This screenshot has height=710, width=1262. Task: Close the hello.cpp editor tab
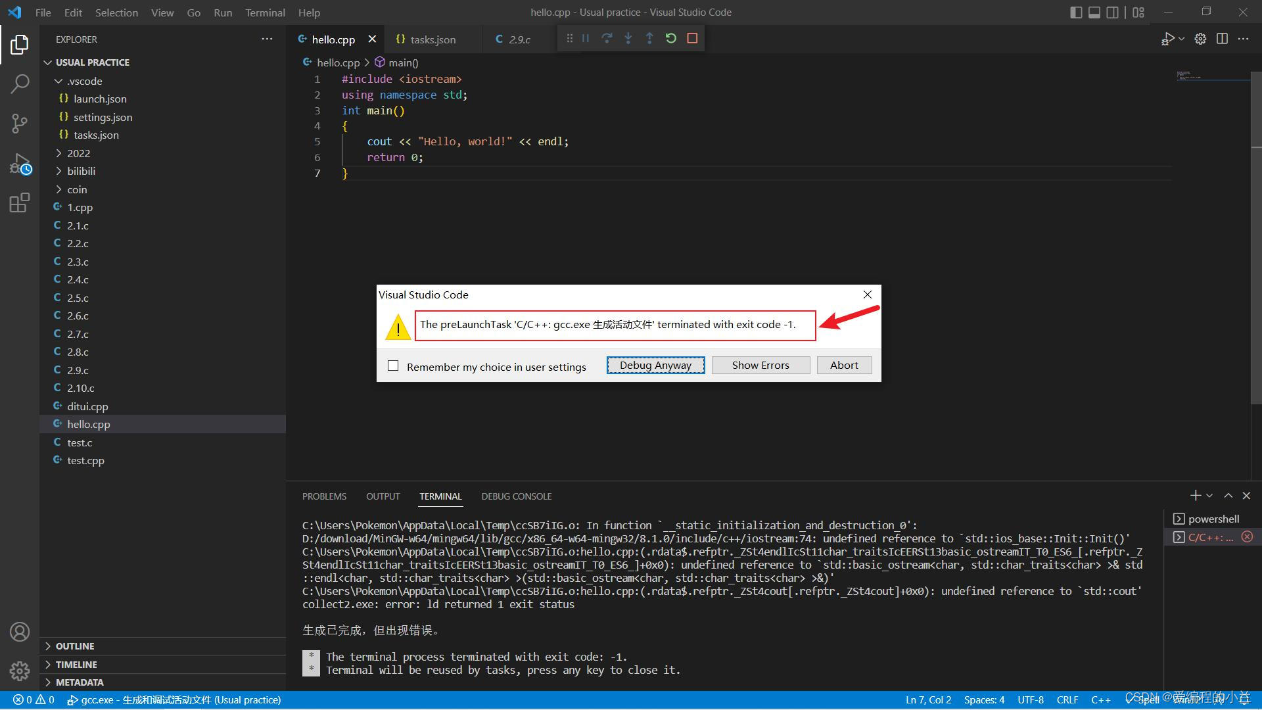pyautogui.click(x=372, y=39)
